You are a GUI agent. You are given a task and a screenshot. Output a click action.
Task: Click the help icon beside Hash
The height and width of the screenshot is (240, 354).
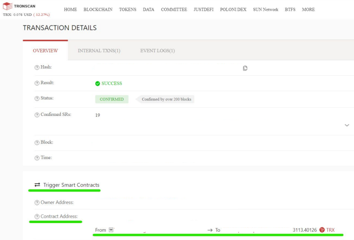37,68
